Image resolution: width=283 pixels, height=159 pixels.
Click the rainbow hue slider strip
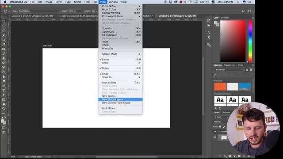[250, 41]
